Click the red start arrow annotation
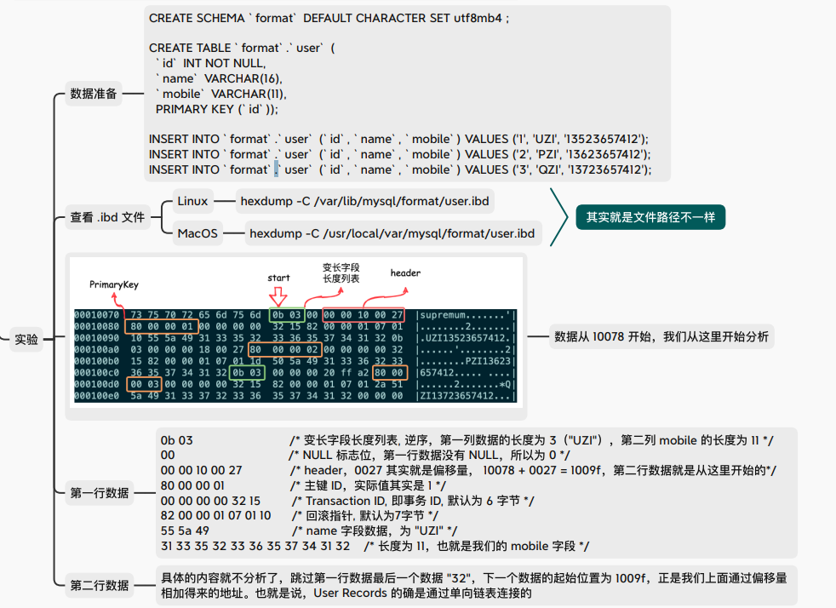This screenshot has height=608, width=836. tap(279, 278)
